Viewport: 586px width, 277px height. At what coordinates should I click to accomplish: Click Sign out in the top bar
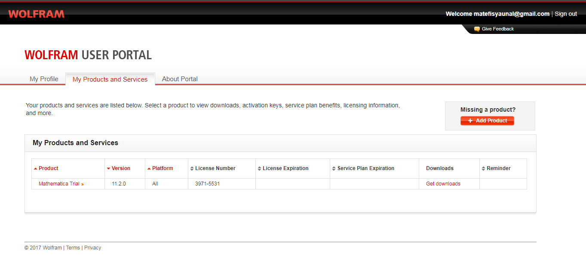pos(565,13)
